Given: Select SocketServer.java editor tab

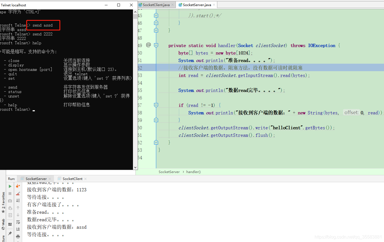Looking at the screenshot, I should pos(197,5).
